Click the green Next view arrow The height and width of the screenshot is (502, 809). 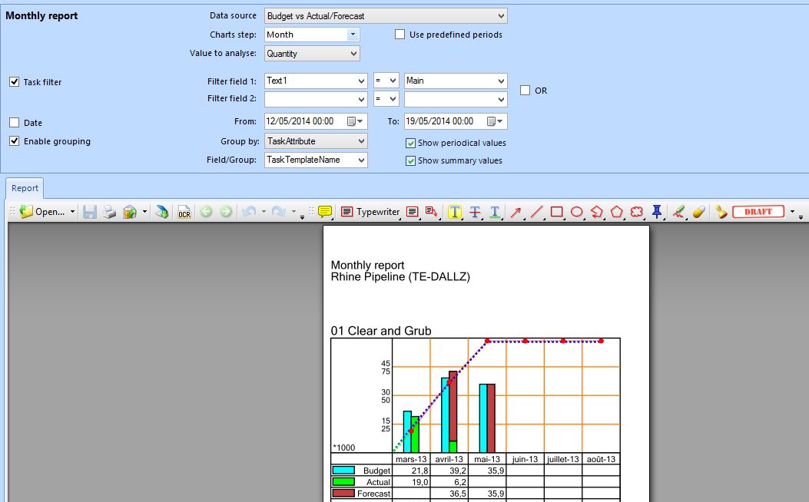coord(226,212)
